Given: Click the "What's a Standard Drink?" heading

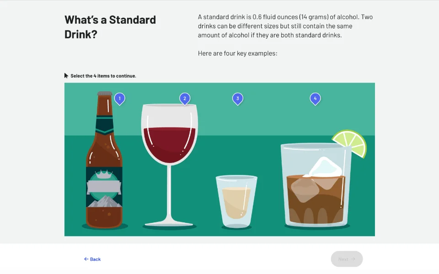Looking at the screenshot, I should click(x=110, y=27).
